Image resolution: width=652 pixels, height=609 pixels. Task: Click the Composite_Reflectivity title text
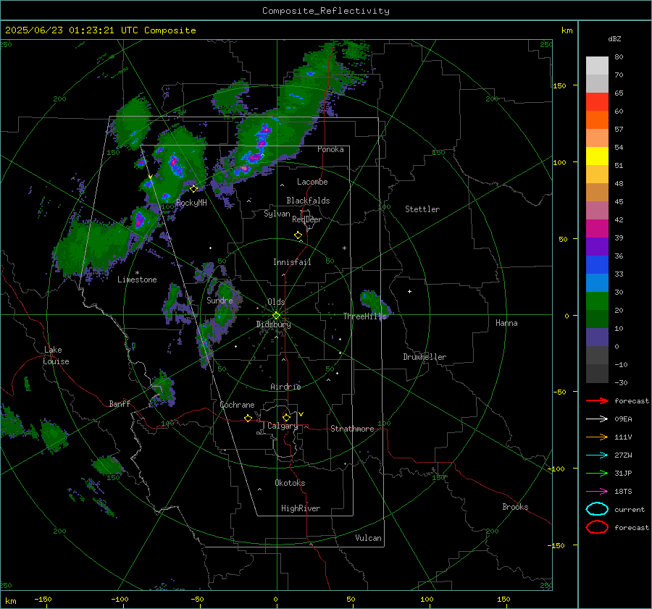tap(325, 11)
